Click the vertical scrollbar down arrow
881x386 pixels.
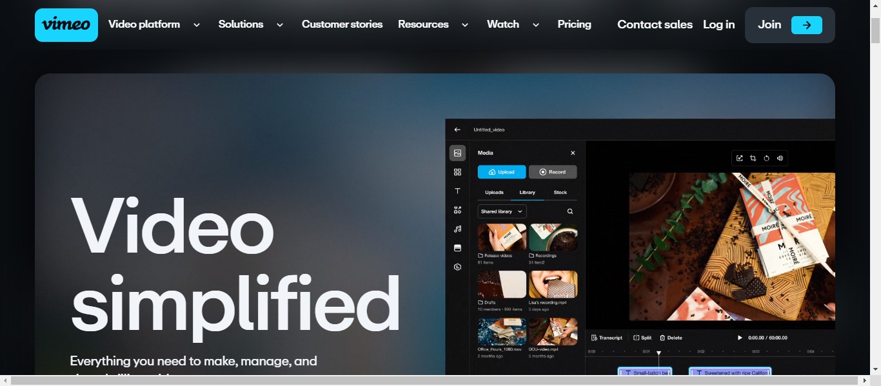875,369
